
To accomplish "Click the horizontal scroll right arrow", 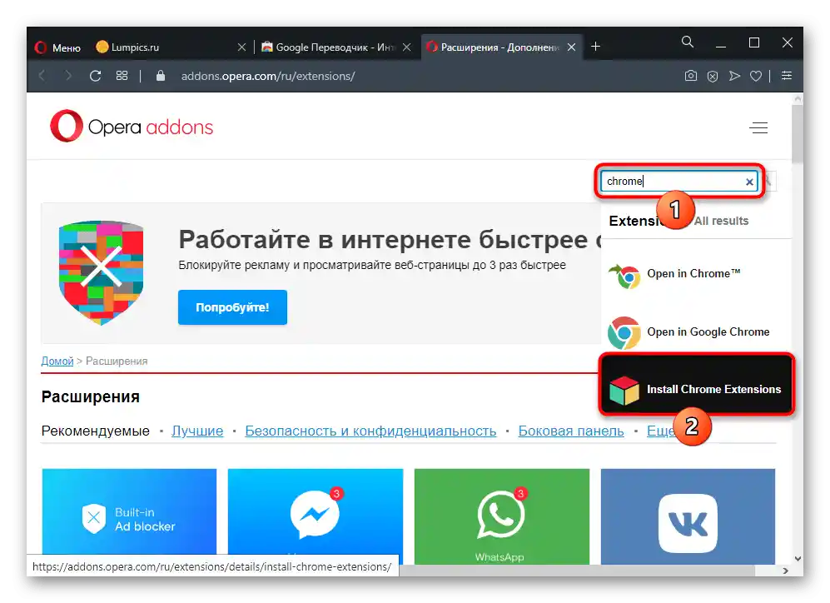I will click(x=786, y=571).
